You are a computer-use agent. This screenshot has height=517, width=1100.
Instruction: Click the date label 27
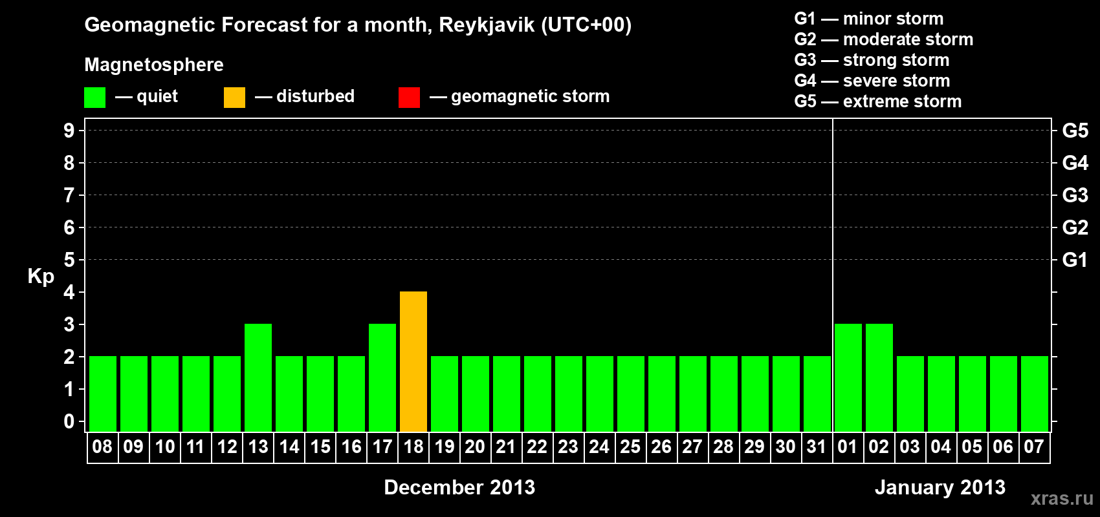(692, 447)
